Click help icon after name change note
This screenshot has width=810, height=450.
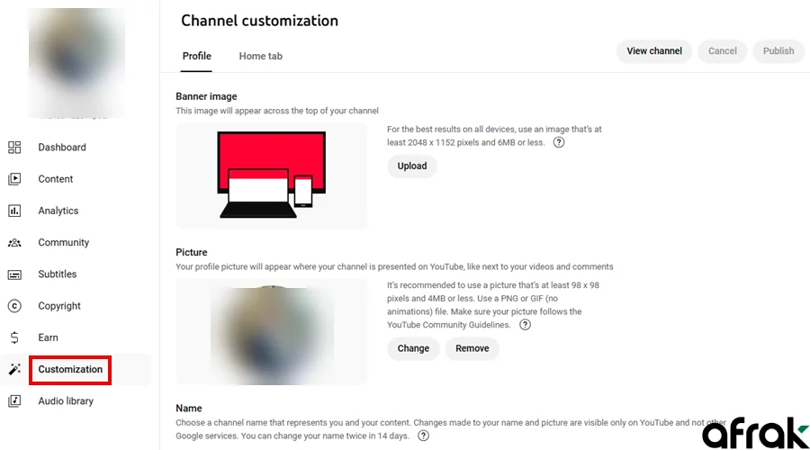click(x=423, y=436)
